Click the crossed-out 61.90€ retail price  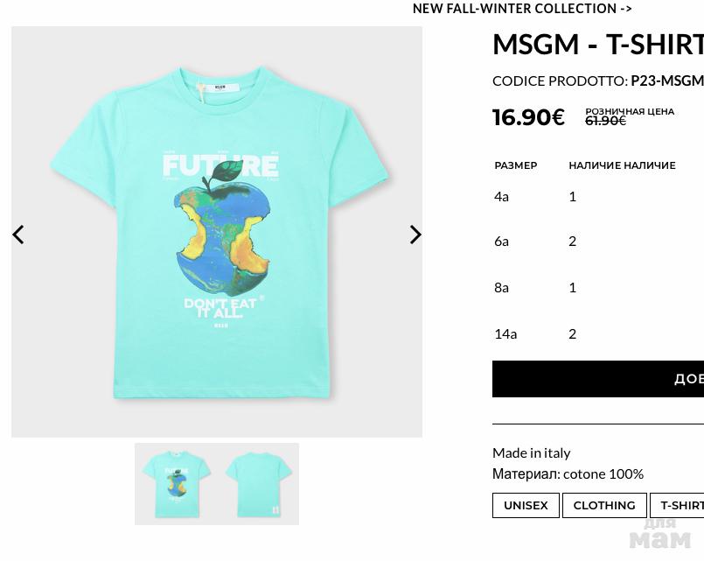point(605,121)
